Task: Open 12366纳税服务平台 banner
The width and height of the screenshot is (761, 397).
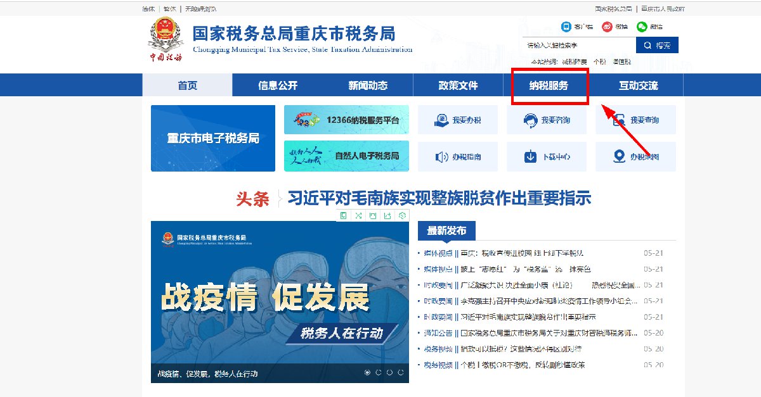Action: (x=346, y=120)
